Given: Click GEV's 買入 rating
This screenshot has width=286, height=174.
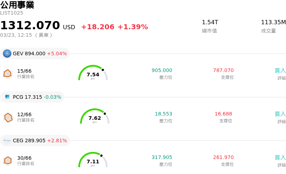Looking at the screenshot, I should click(280, 71).
